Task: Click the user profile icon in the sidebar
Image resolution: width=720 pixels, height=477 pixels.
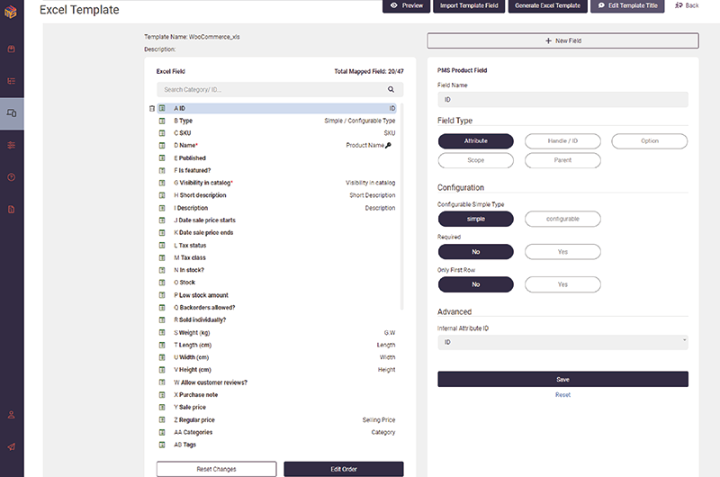Action: pyautogui.click(x=11, y=415)
